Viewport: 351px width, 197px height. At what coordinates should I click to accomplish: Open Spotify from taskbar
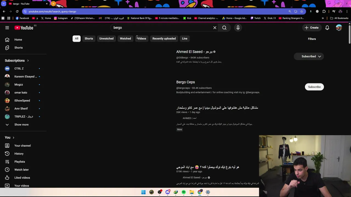point(184,192)
